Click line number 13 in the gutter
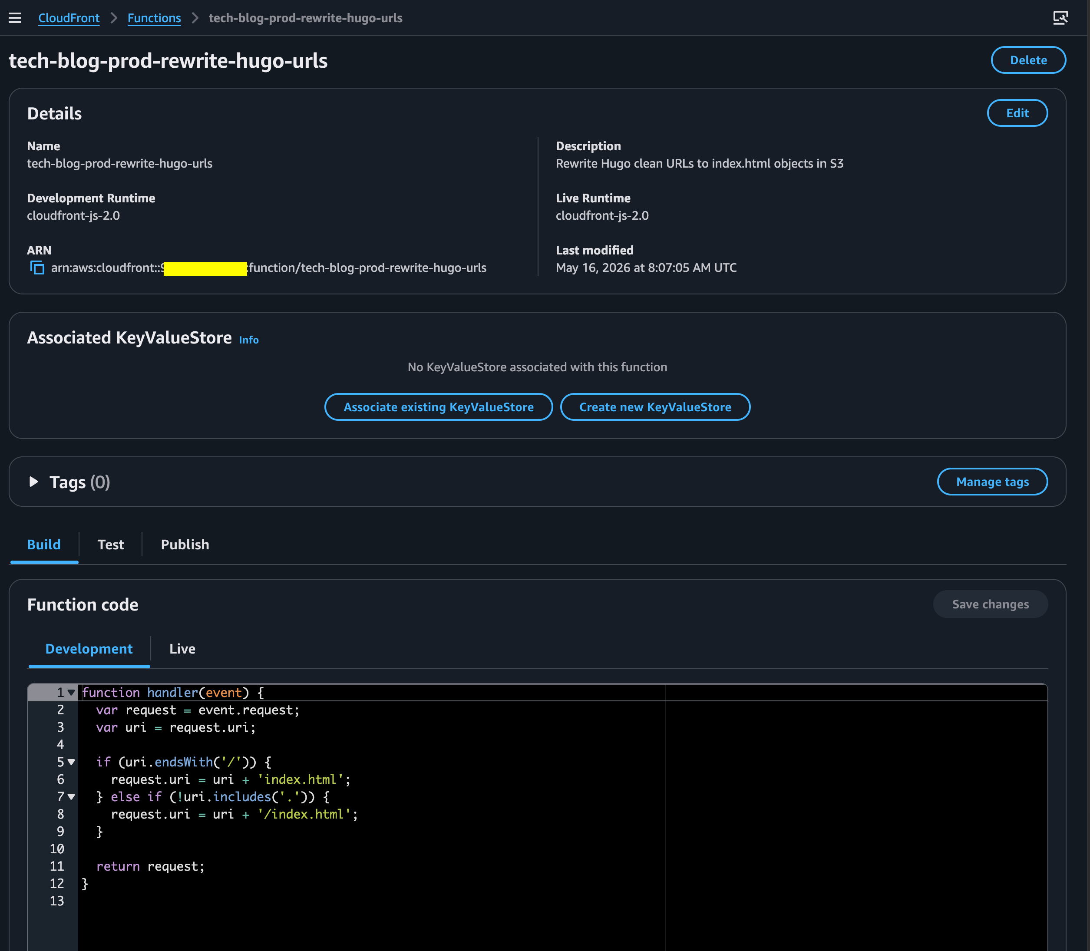The height and width of the screenshot is (951, 1090). tap(57, 901)
